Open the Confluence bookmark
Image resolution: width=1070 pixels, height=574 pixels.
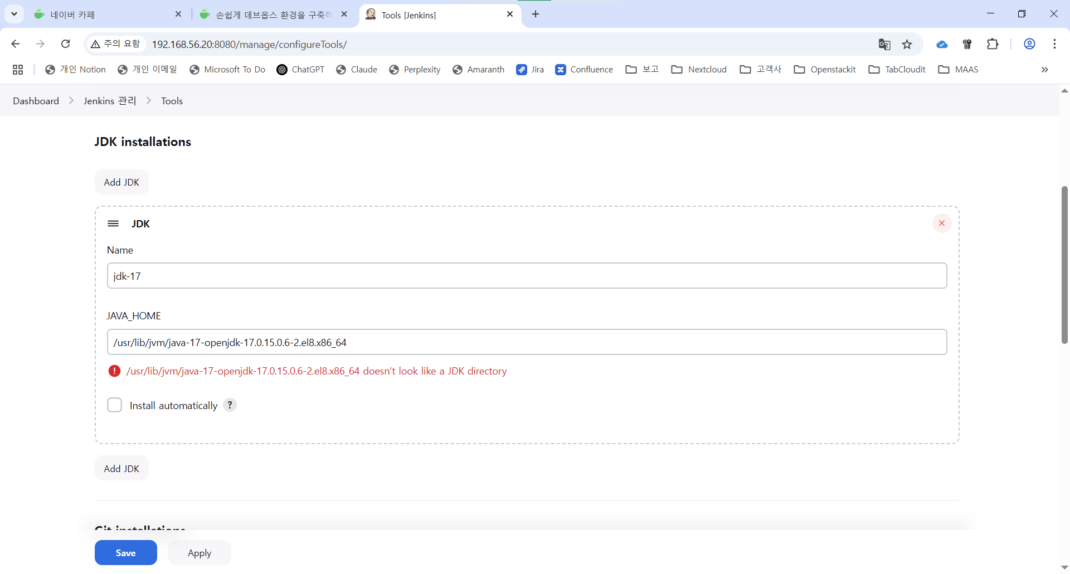pyautogui.click(x=584, y=70)
